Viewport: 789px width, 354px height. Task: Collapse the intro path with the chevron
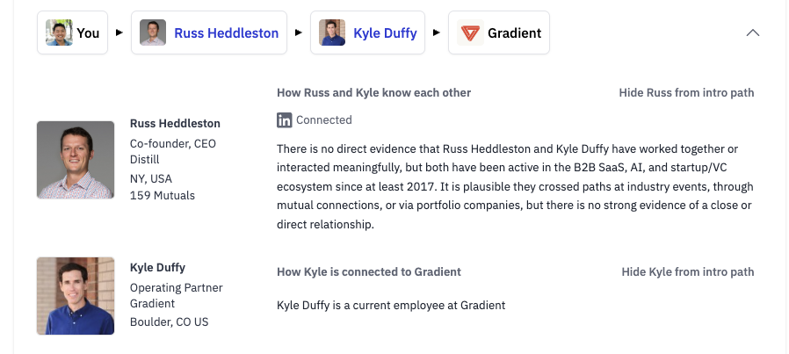(x=753, y=33)
